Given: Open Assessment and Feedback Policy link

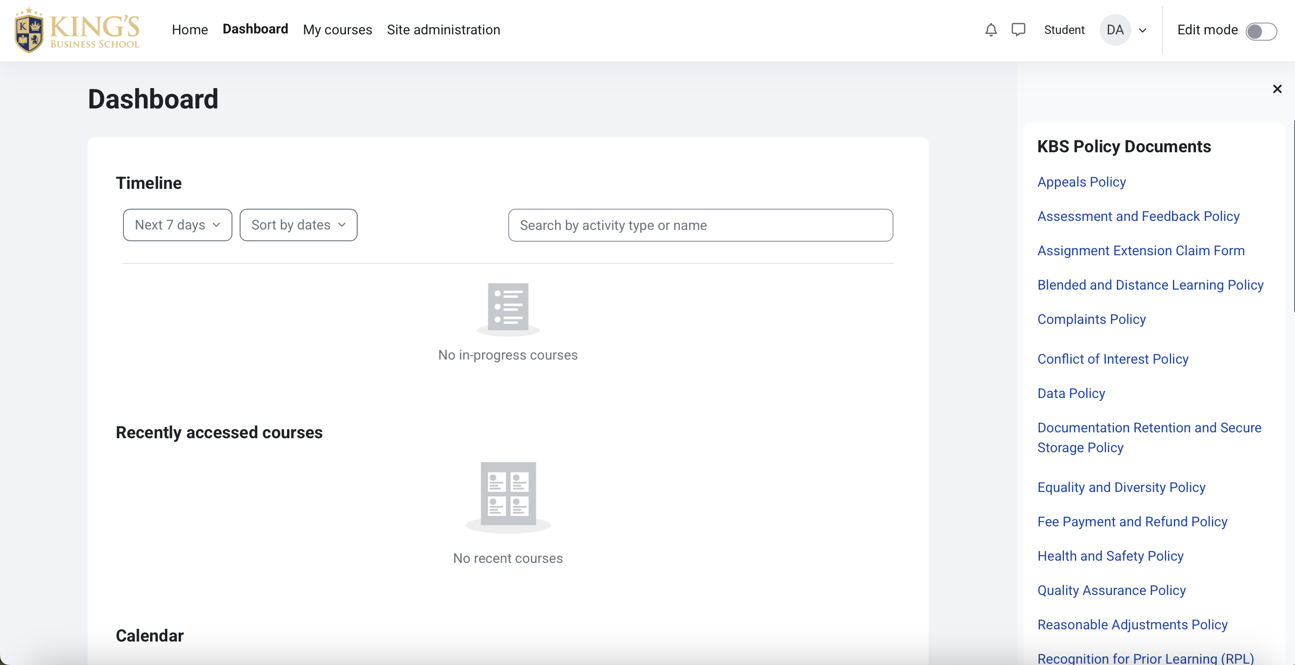Looking at the screenshot, I should point(1138,216).
